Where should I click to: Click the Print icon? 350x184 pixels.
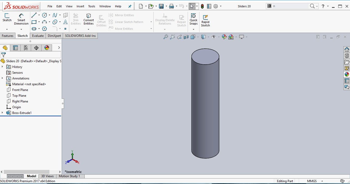point(171,6)
